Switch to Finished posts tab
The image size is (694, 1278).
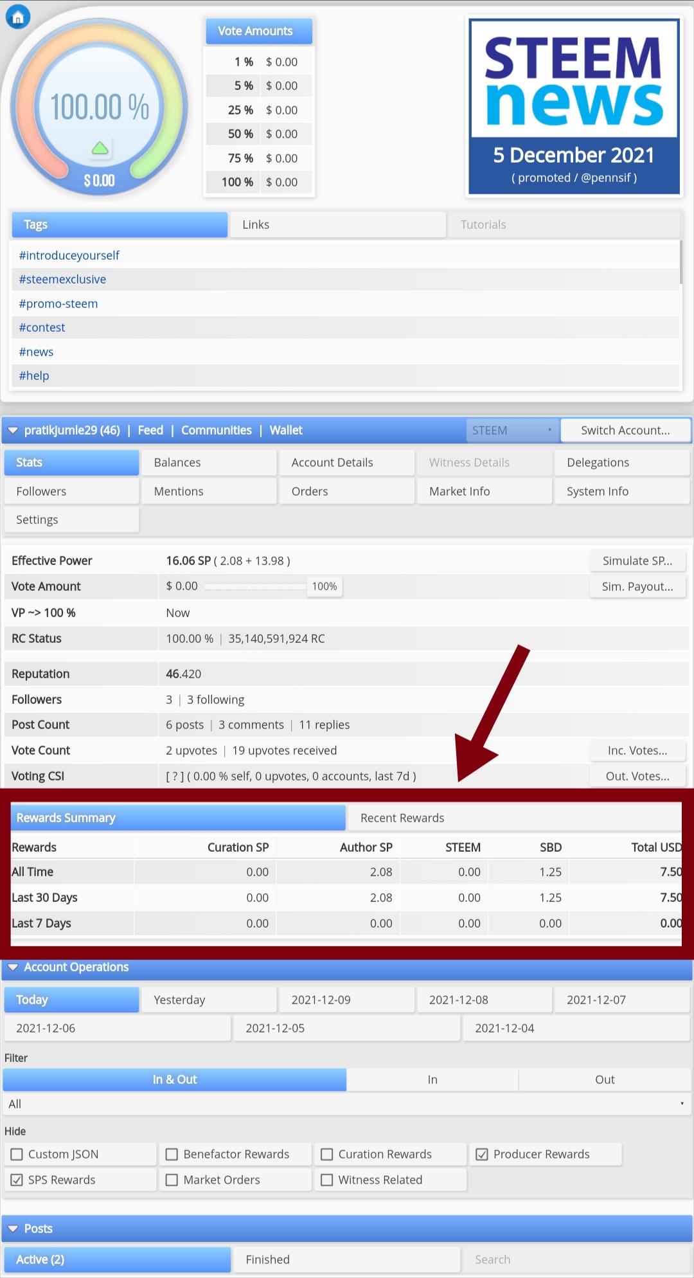[346, 1260]
